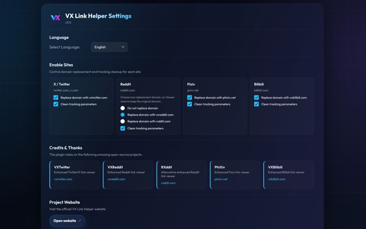Toggle Replace domain with phixiv.net checkbox
Viewport: 366px width, 229px height.
pos(189,98)
